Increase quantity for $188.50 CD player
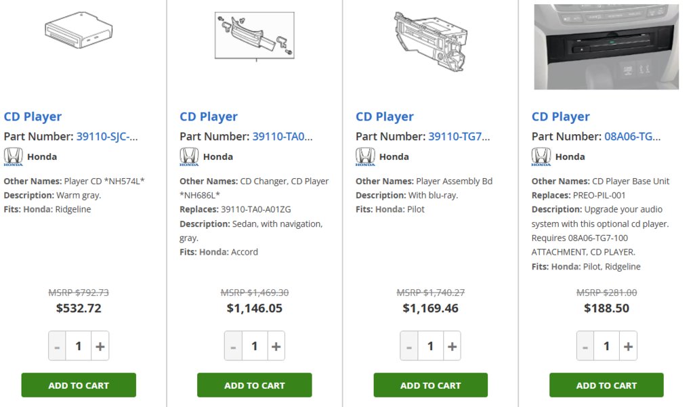The height and width of the screenshot is (407, 693). [x=628, y=346]
